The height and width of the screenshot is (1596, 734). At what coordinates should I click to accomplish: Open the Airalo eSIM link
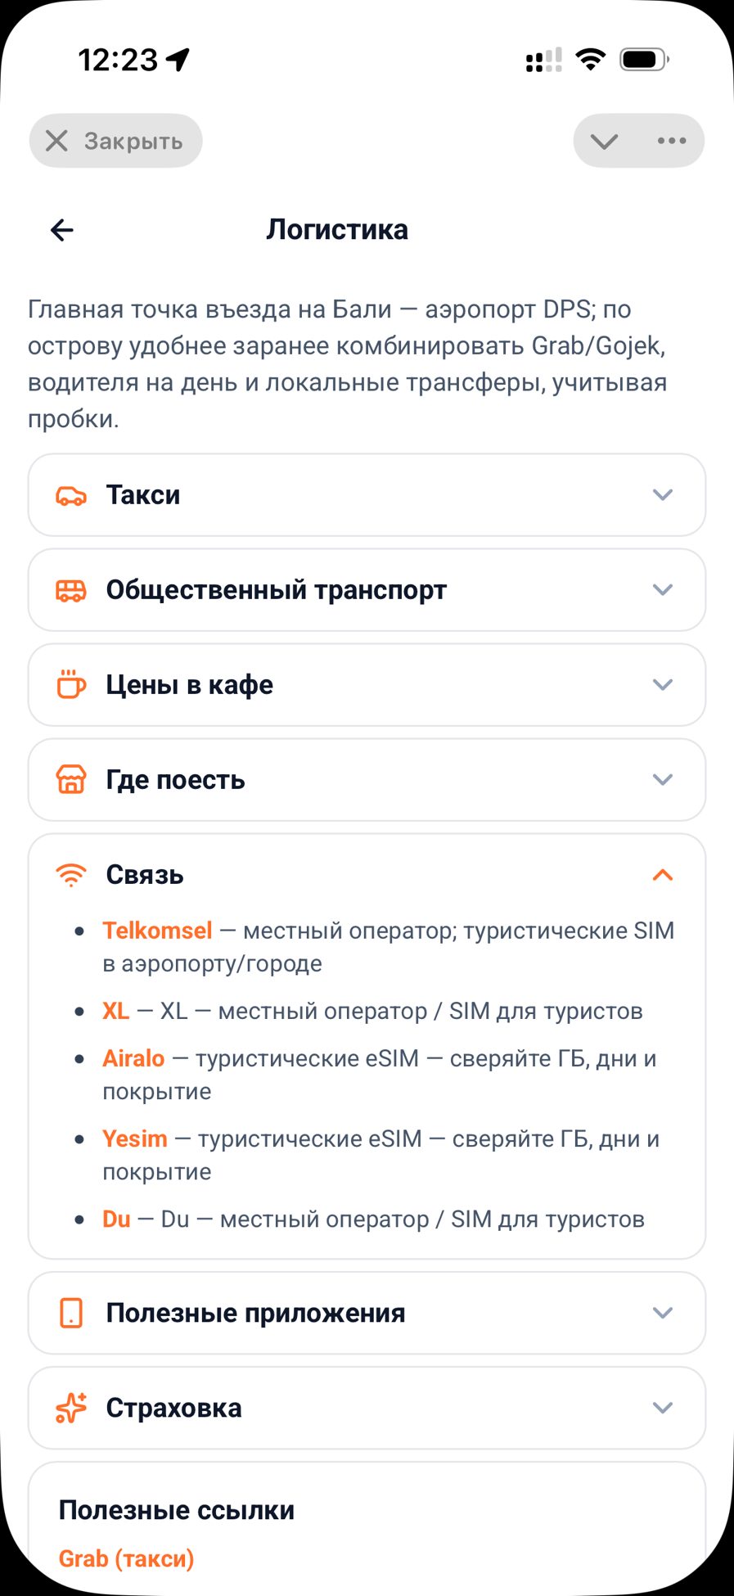(133, 1058)
